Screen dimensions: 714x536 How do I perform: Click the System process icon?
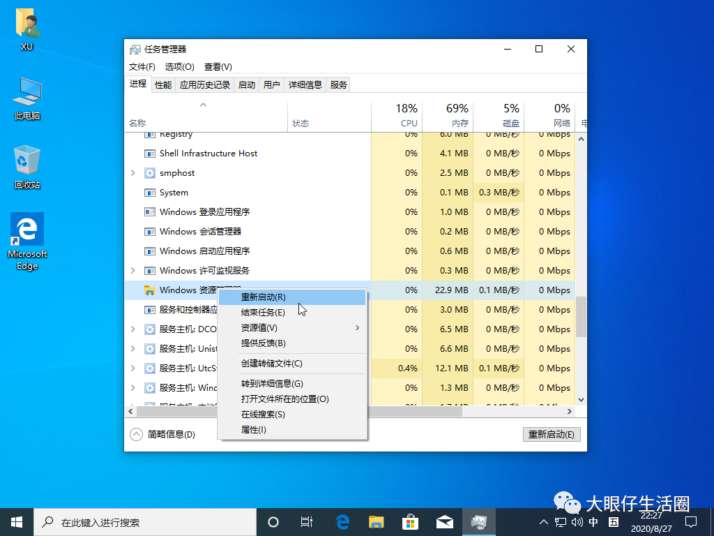(149, 192)
